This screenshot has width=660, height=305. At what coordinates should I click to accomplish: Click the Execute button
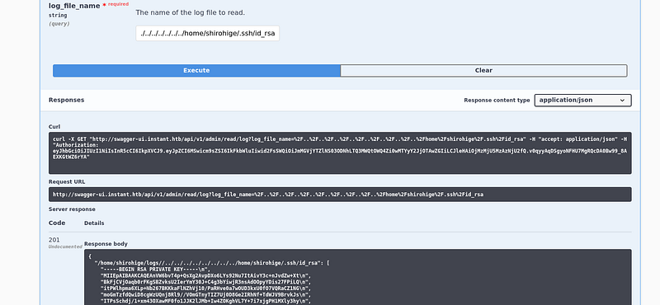point(196,71)
